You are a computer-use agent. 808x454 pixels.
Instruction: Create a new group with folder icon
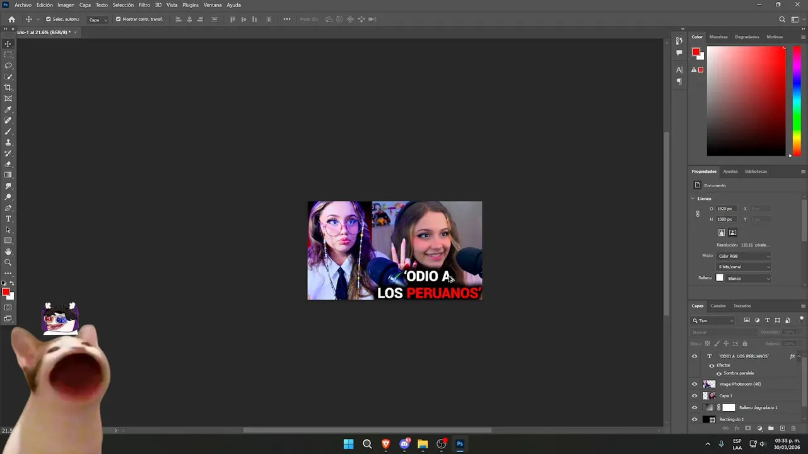click(771, 428)
